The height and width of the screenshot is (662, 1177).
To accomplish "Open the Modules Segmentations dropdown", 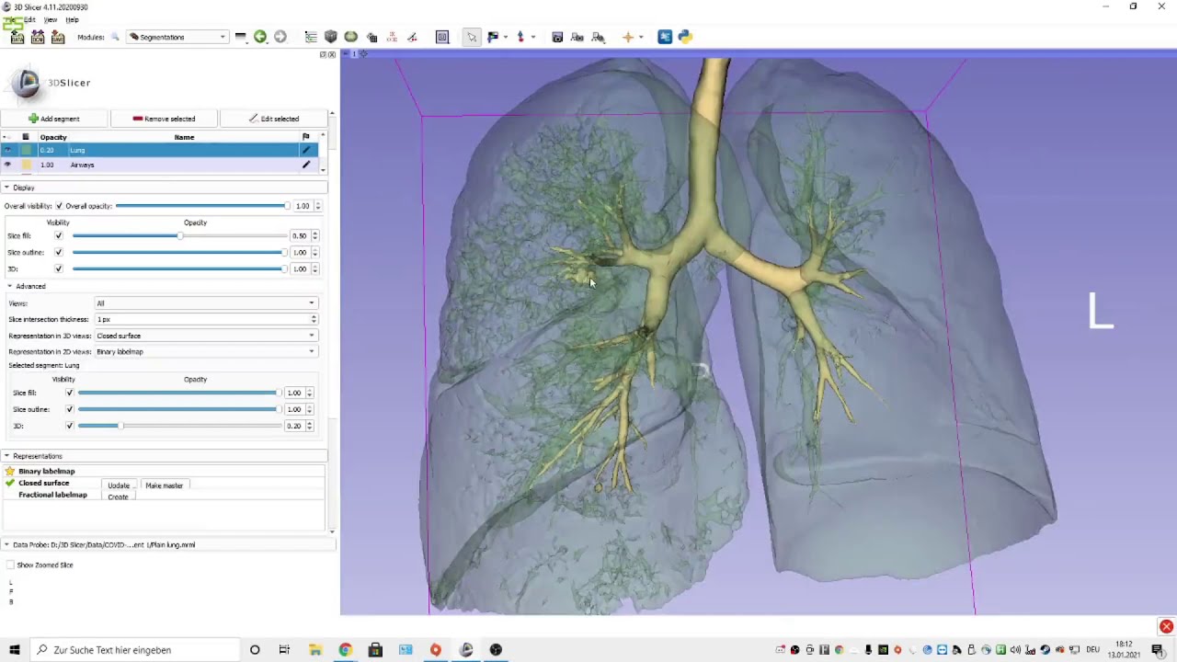I will (x=177, y=37).
